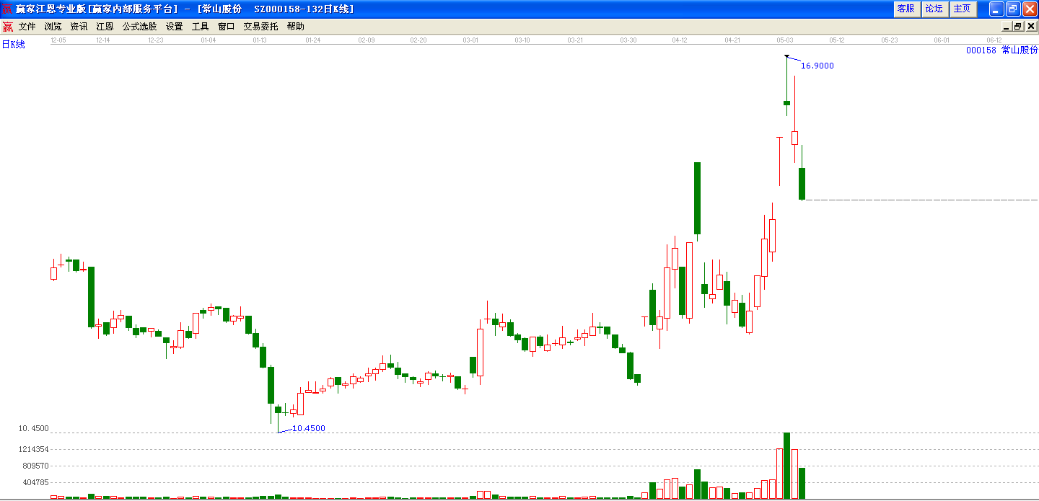
Task: Open the 文件 menu
Action: click(x=27, y=26)
